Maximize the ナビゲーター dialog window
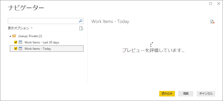 pyautogui.click(x=211, y=4)
